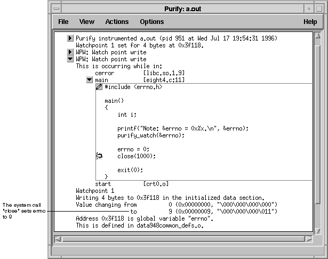Click 'This is occurring while in:' text
This screenshot has height=259, width=328.
click(119, 66)
